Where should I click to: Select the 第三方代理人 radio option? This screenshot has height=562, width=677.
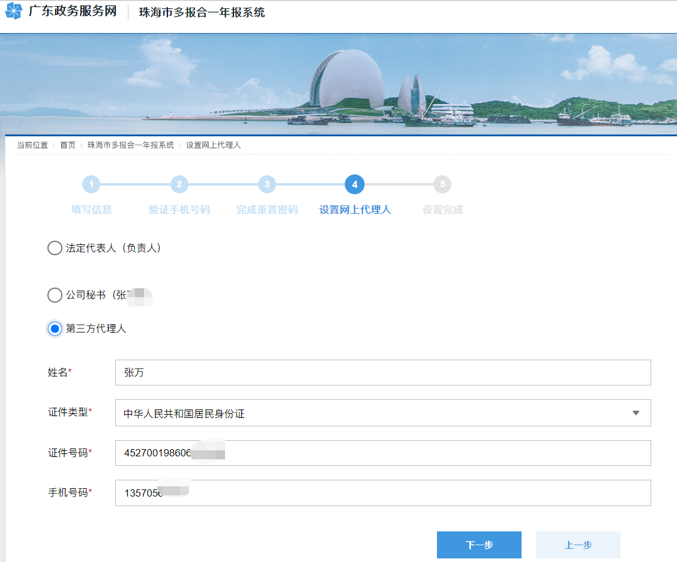click(x=55, y=328)
